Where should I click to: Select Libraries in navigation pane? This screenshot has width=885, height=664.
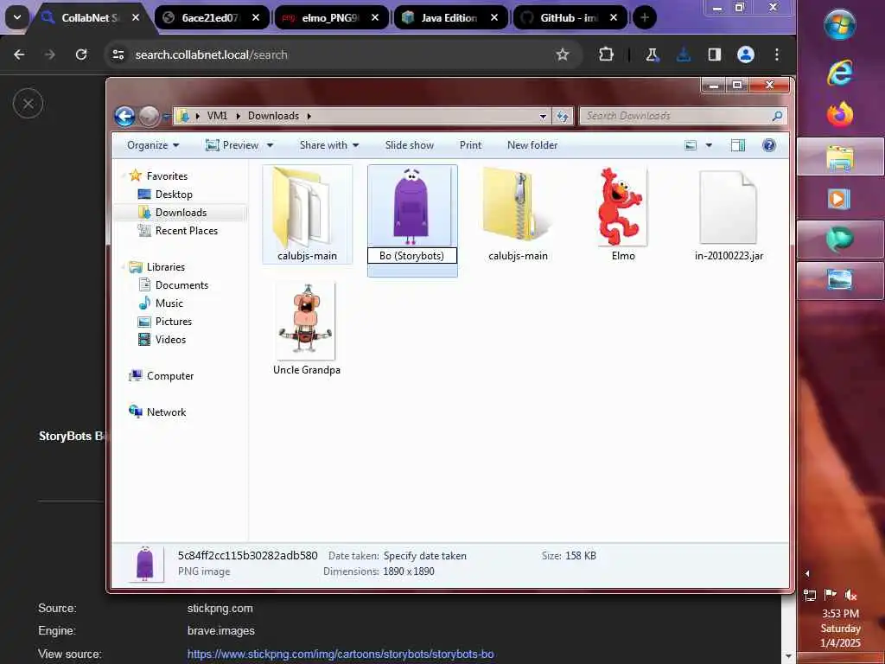(x=165, y=267)
